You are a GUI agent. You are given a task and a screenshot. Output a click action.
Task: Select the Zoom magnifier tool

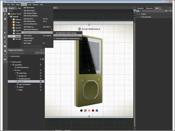click(5, 23)
